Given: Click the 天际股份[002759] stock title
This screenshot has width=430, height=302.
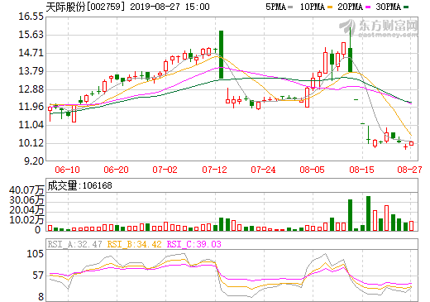Looking at the screenshot, I should (x=85, y=7).
